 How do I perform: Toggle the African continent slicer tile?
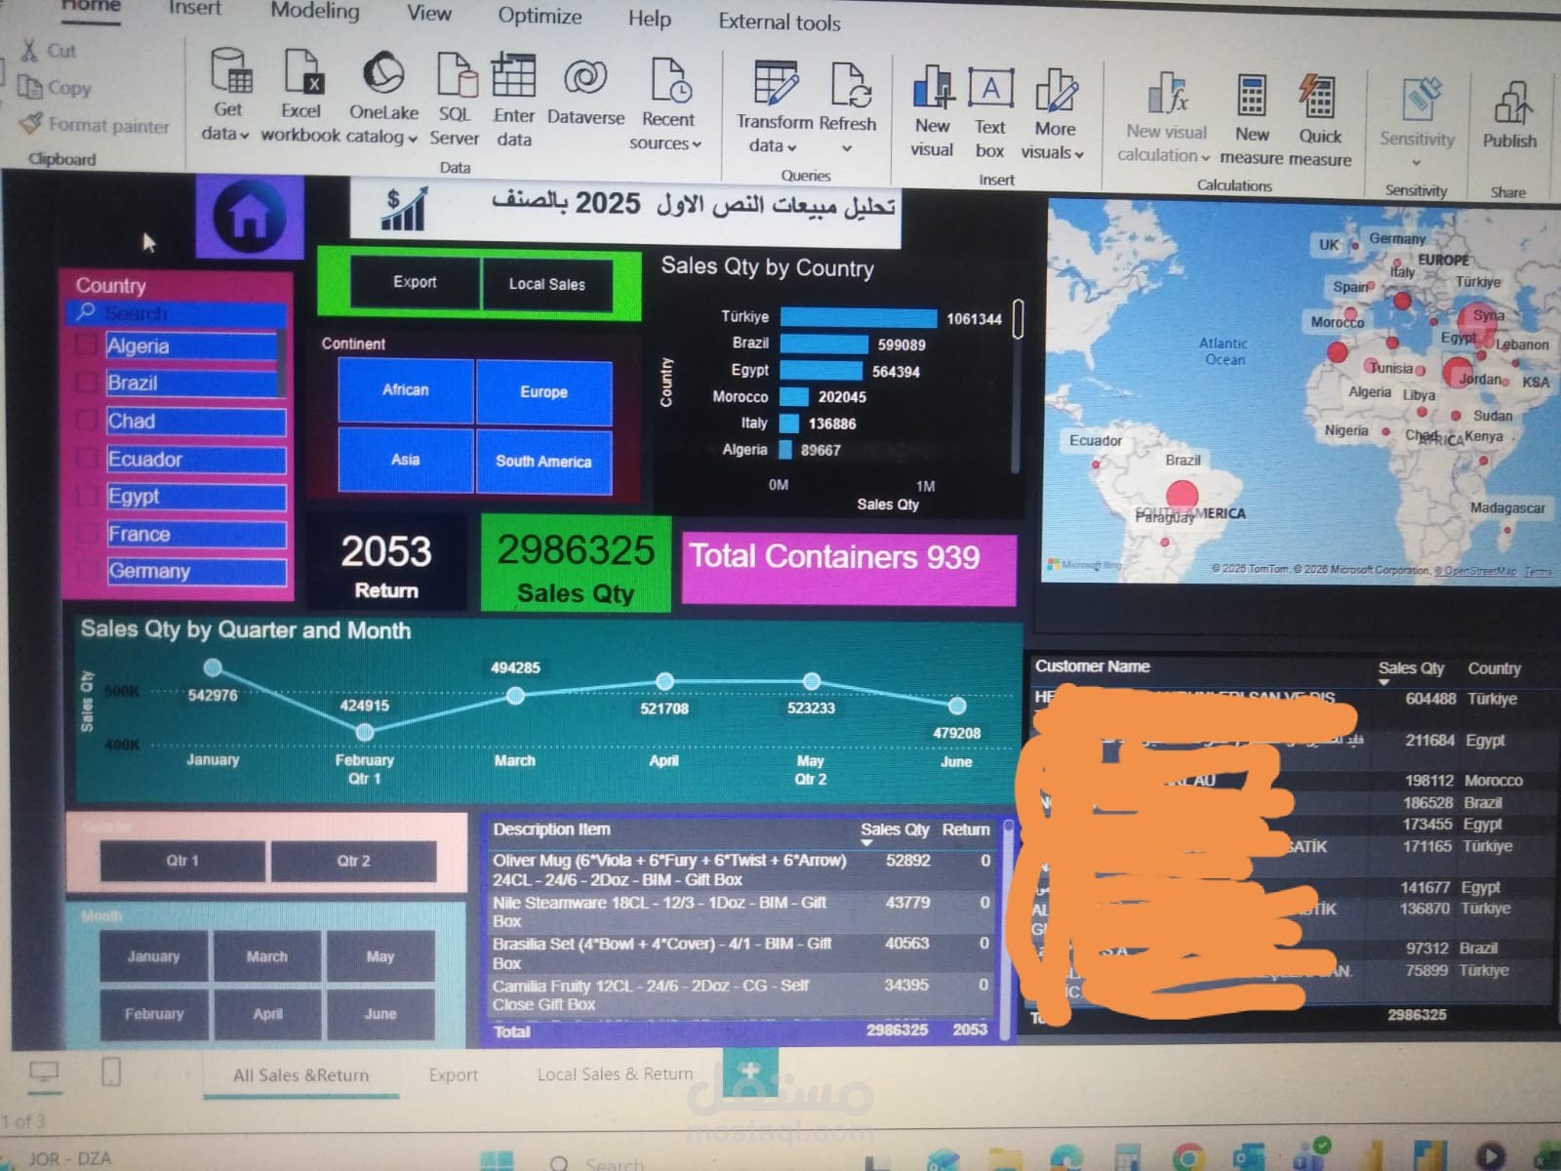click(x=406, y=389)
